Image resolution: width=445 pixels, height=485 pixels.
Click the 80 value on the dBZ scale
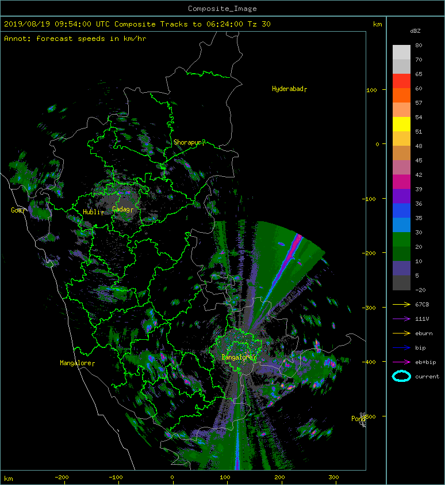tap(419, 45)
